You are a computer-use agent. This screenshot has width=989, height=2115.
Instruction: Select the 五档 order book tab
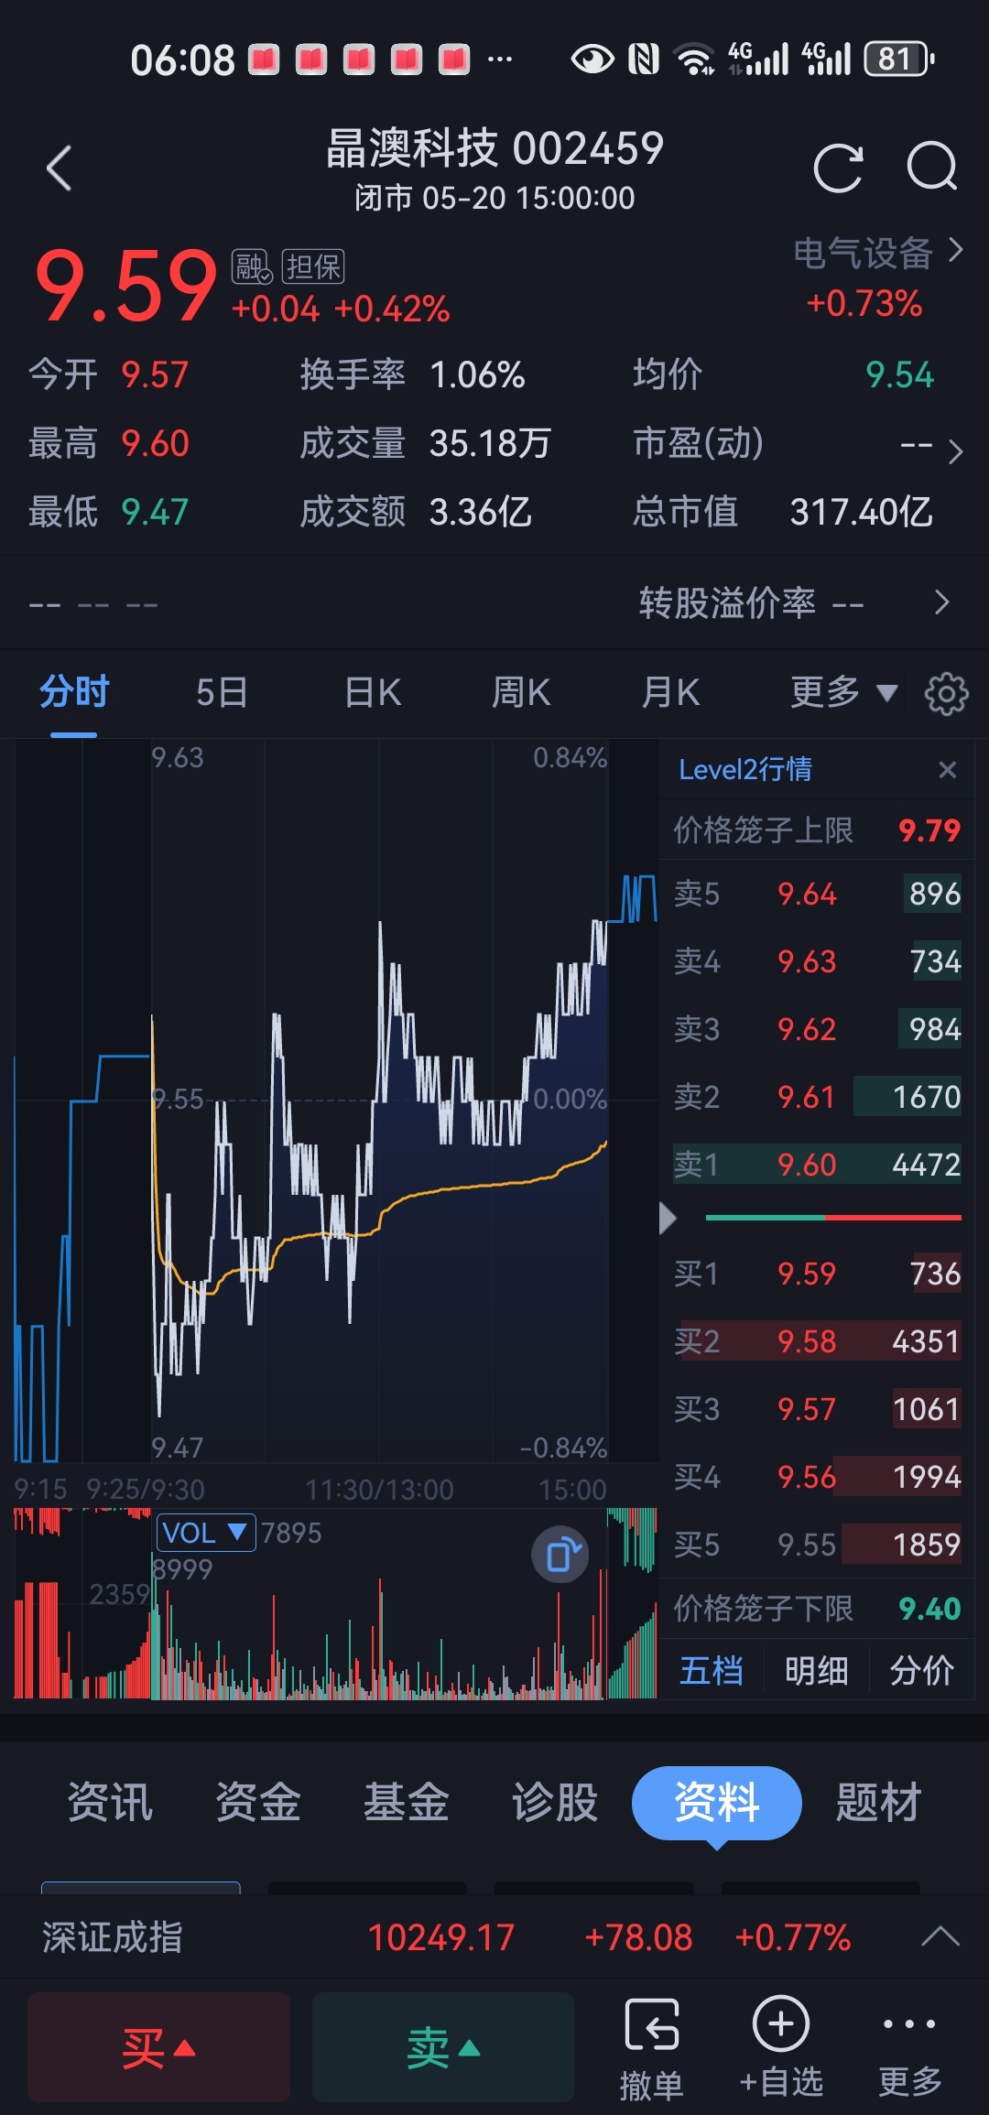712,1670
